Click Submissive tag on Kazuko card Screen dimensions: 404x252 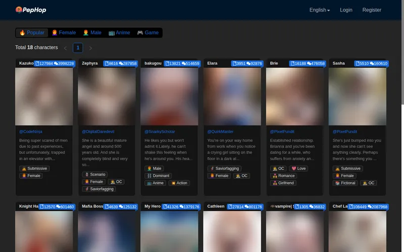(34, 168)
